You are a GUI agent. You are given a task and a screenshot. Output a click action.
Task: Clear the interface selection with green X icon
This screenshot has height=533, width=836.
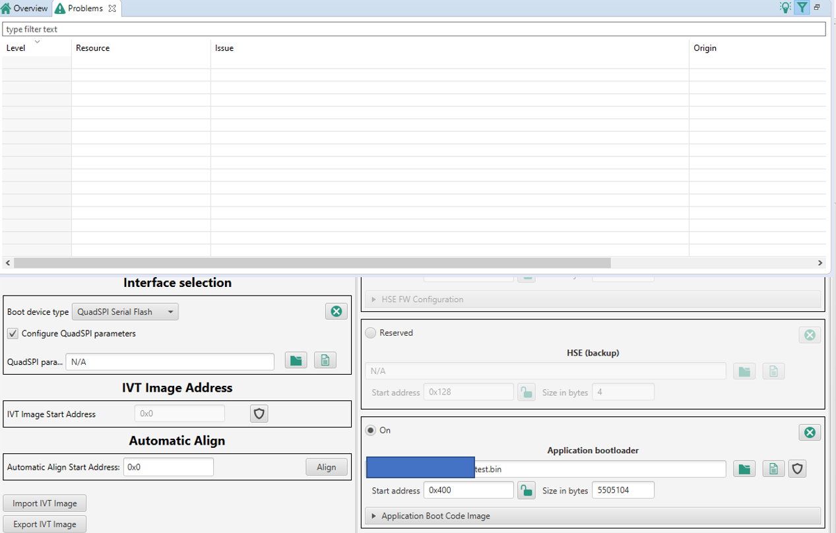[x=337, y=311]
